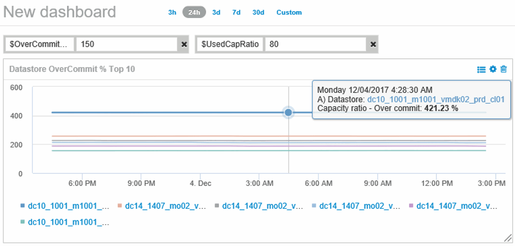Delete widget using trash icon
This screenshot has height=246, width=515.
503,69
